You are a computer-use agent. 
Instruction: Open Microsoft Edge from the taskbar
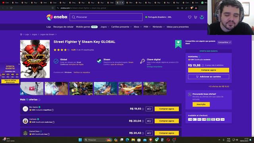127,140
